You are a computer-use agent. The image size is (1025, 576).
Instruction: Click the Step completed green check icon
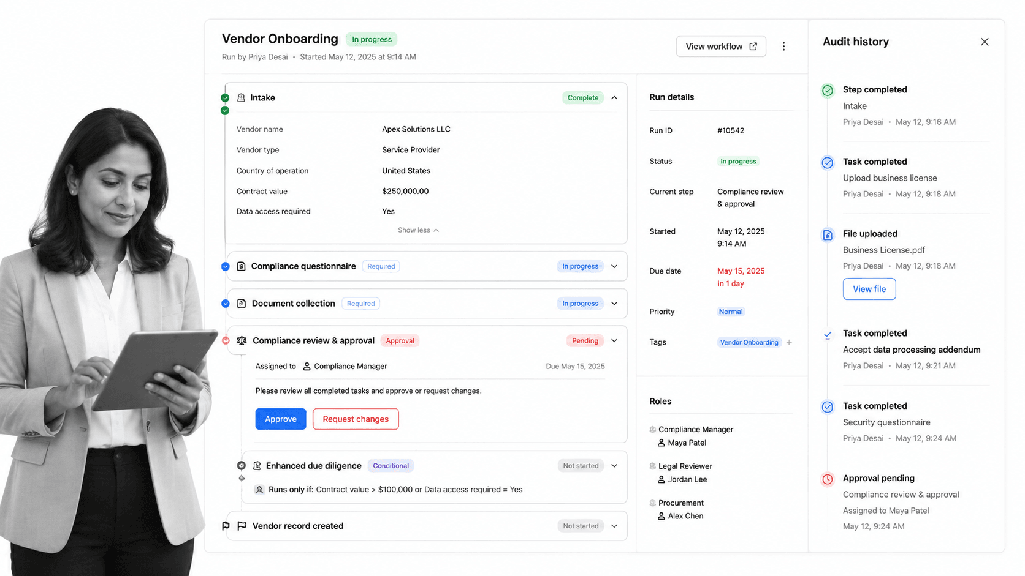coord(828,91)
